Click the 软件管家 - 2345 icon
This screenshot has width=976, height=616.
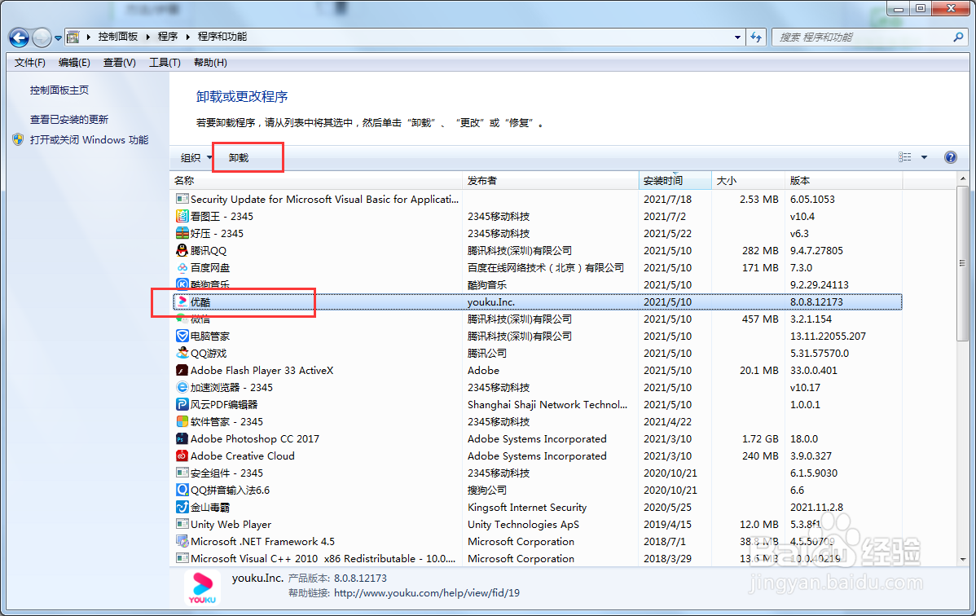182,422
